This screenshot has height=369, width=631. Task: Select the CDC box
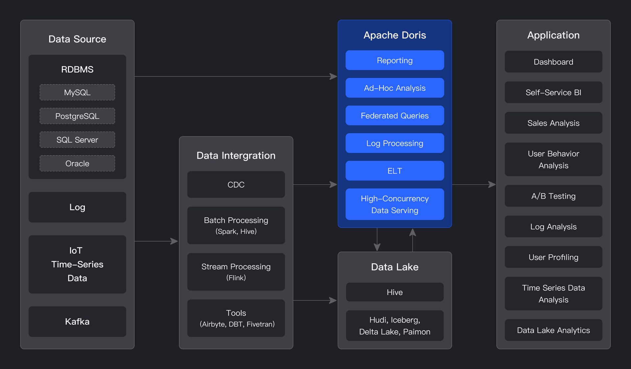pyautogui.click(x=236, y=184)
